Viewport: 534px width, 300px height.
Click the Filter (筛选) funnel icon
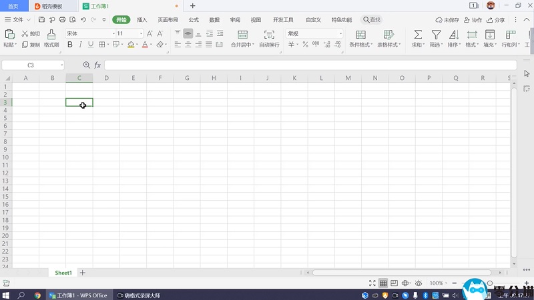[436, 34]
